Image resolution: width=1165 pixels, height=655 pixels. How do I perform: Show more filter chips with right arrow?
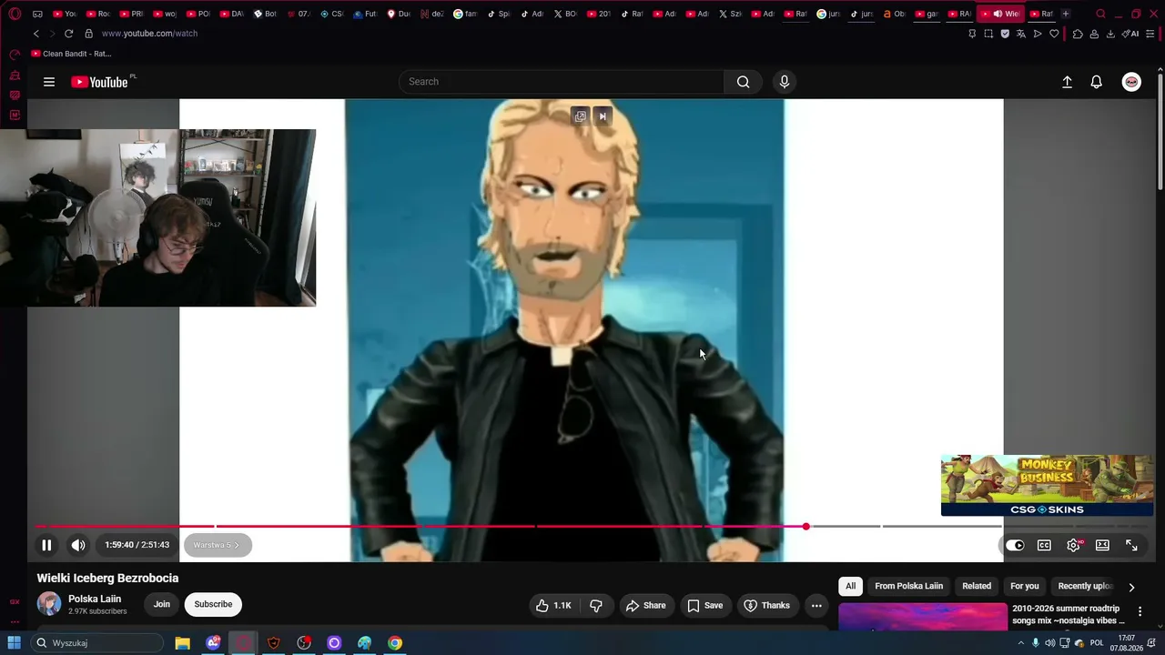[1131, 587]
